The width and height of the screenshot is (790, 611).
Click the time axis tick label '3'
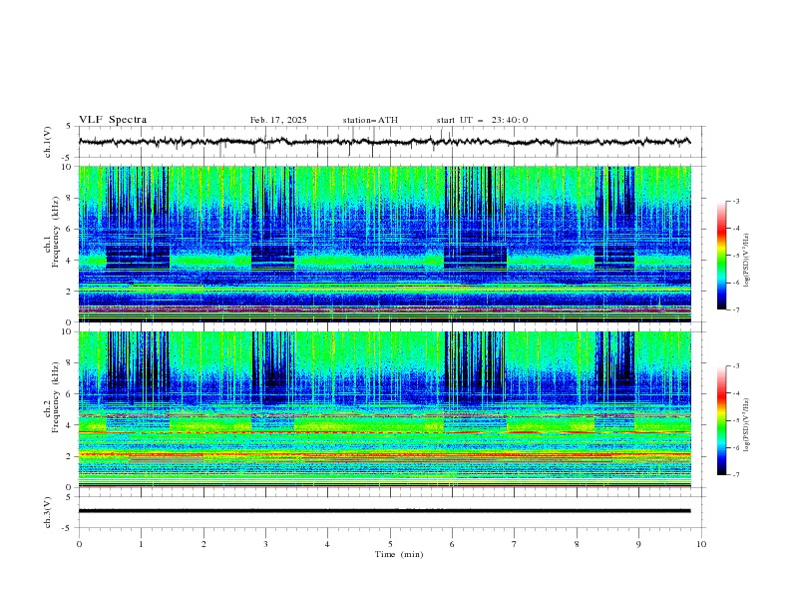[x=265, y=544]
